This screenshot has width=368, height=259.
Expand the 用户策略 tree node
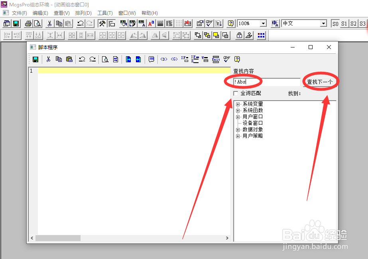238,136
